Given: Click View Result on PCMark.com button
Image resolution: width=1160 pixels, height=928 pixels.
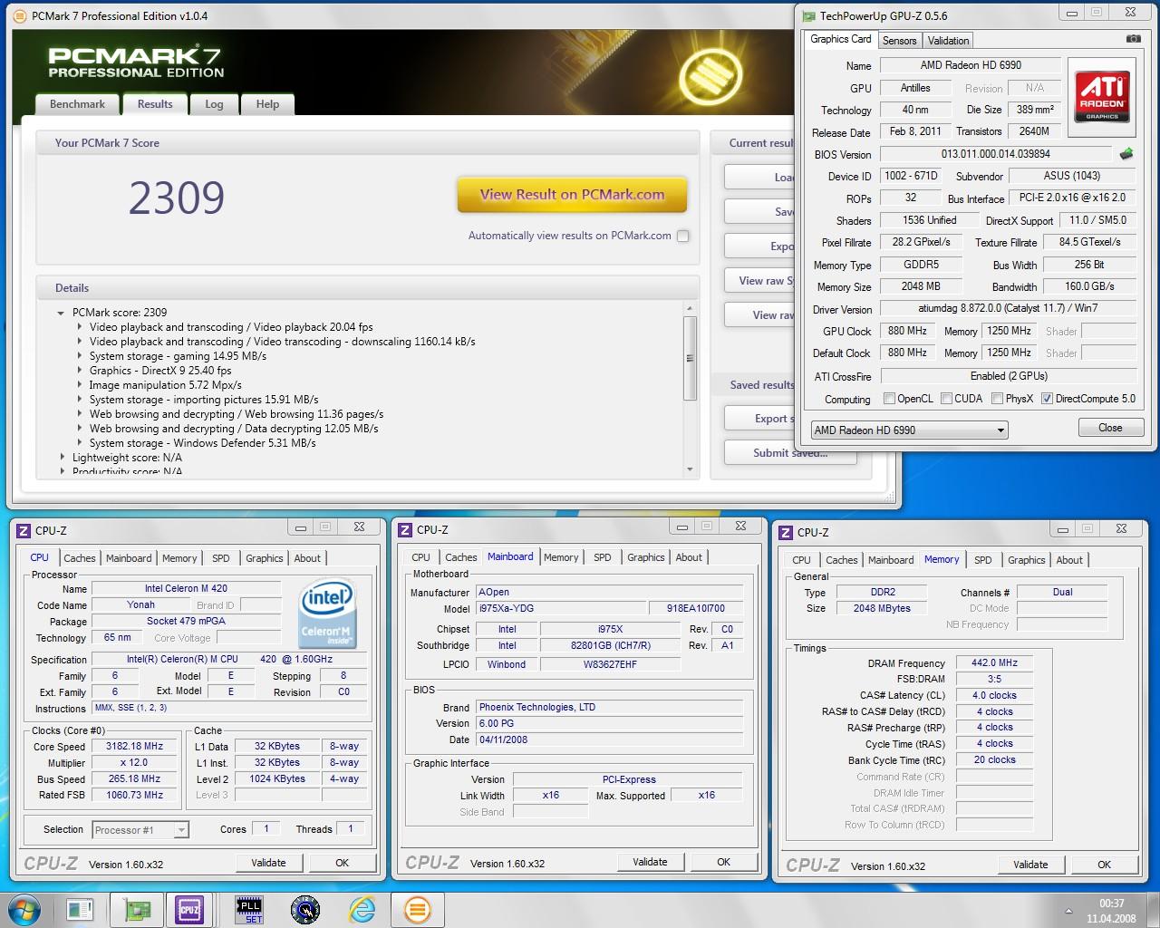Looking at the screenshot, I should pyautogui.click(x=572, y=194).
